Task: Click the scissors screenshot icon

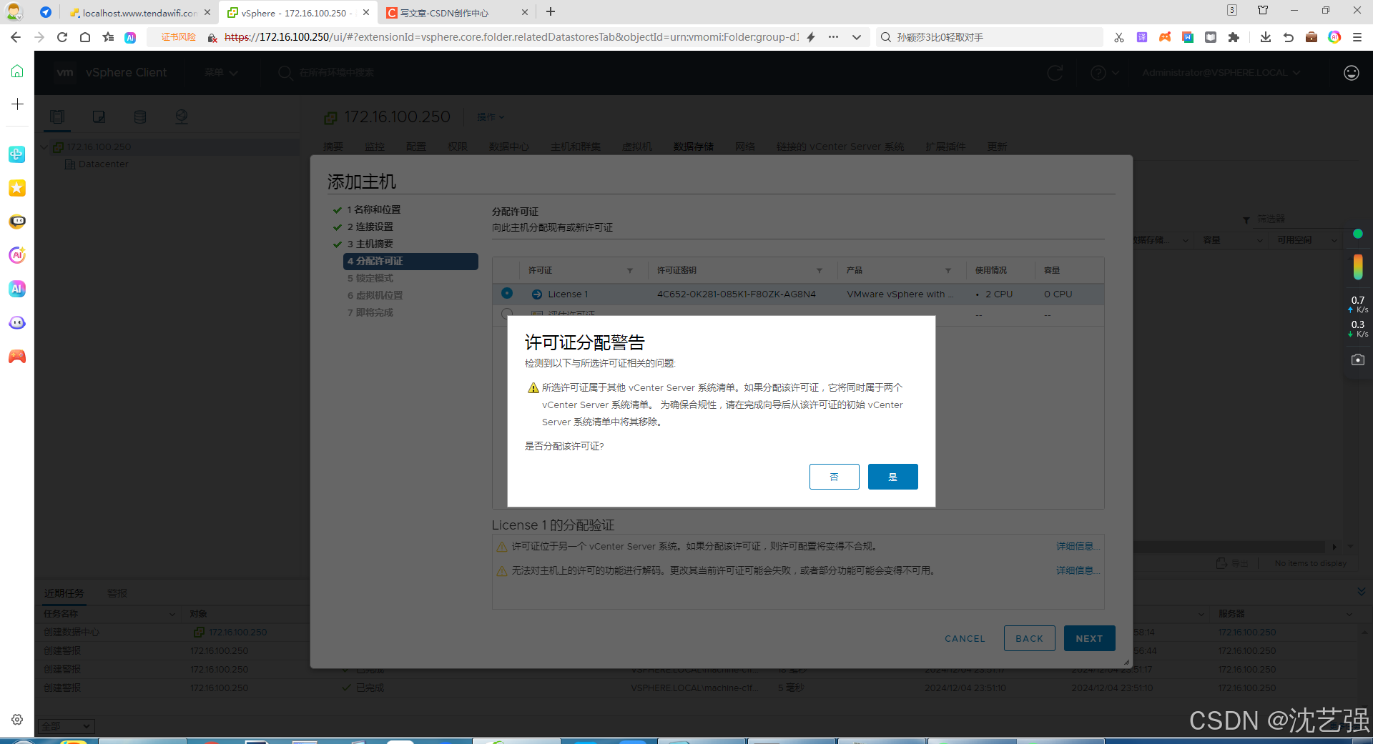Action: pos(1119,37)
